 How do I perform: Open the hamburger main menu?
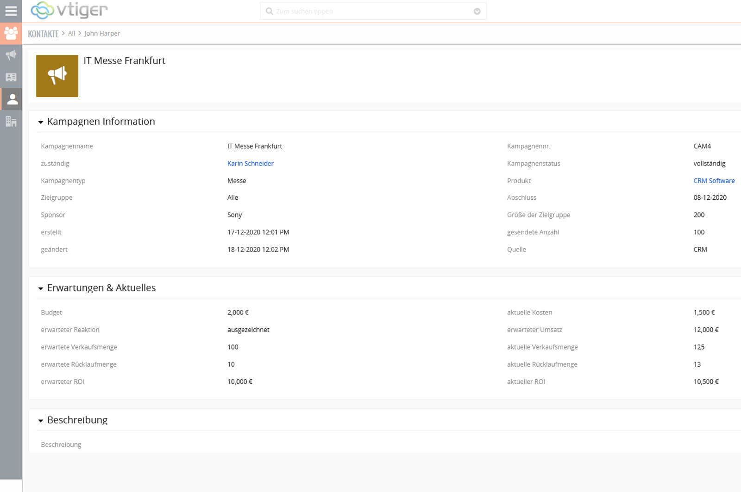pos(11,11)
